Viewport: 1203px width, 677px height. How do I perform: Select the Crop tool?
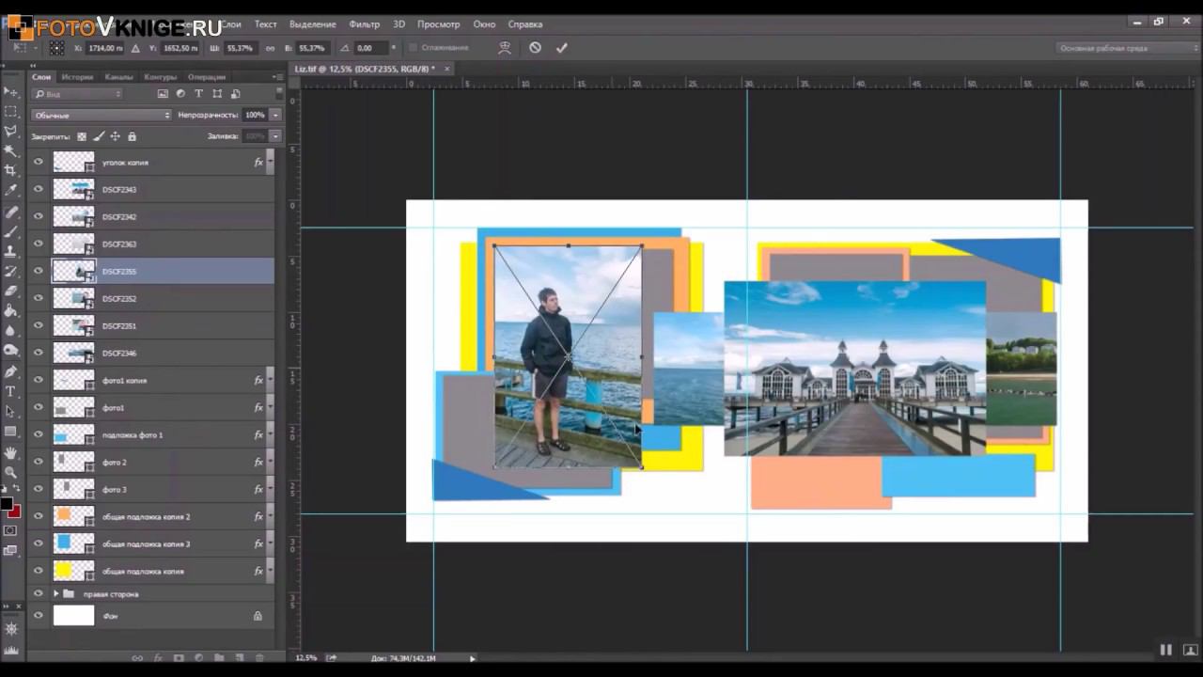coord(10,170)
